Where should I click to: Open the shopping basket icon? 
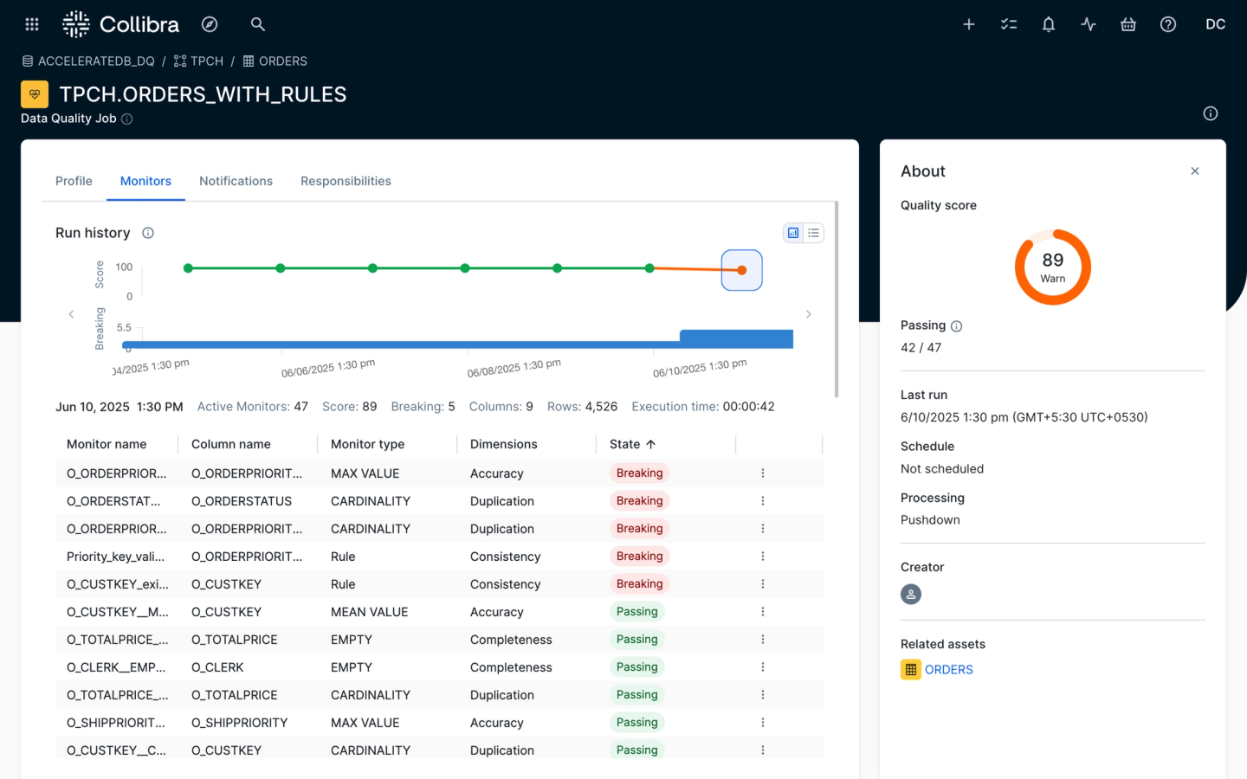click(x=1128, y=24)
